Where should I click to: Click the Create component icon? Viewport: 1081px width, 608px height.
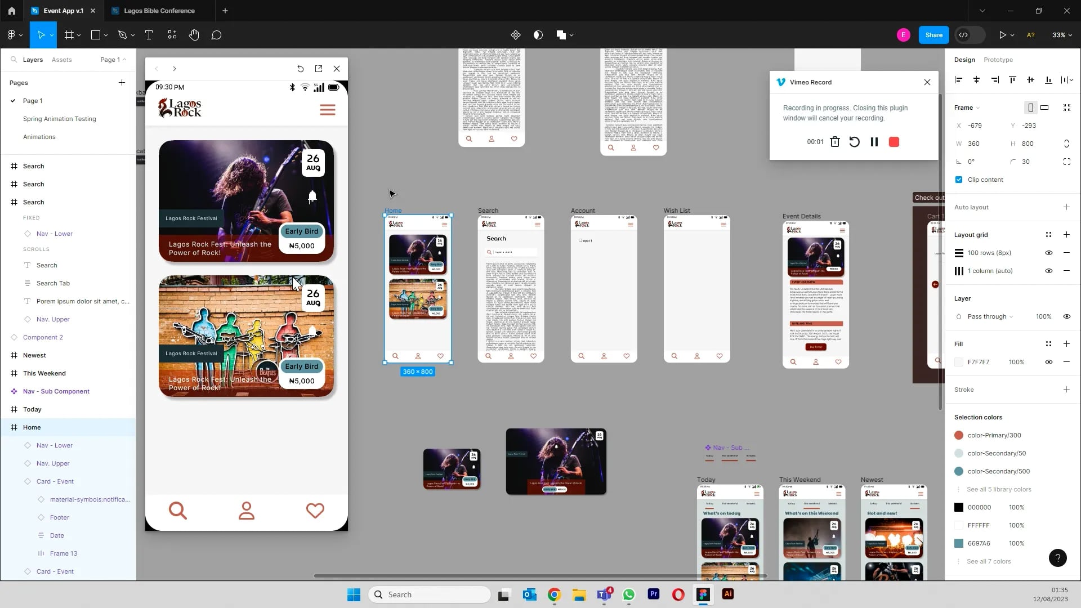515,35
